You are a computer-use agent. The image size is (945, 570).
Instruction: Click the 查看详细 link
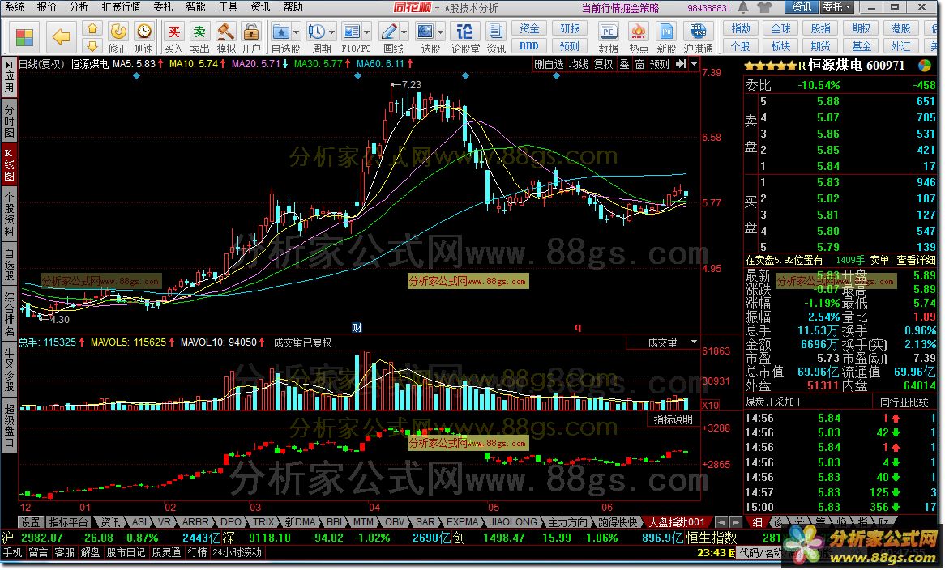(x=916, y=260)
